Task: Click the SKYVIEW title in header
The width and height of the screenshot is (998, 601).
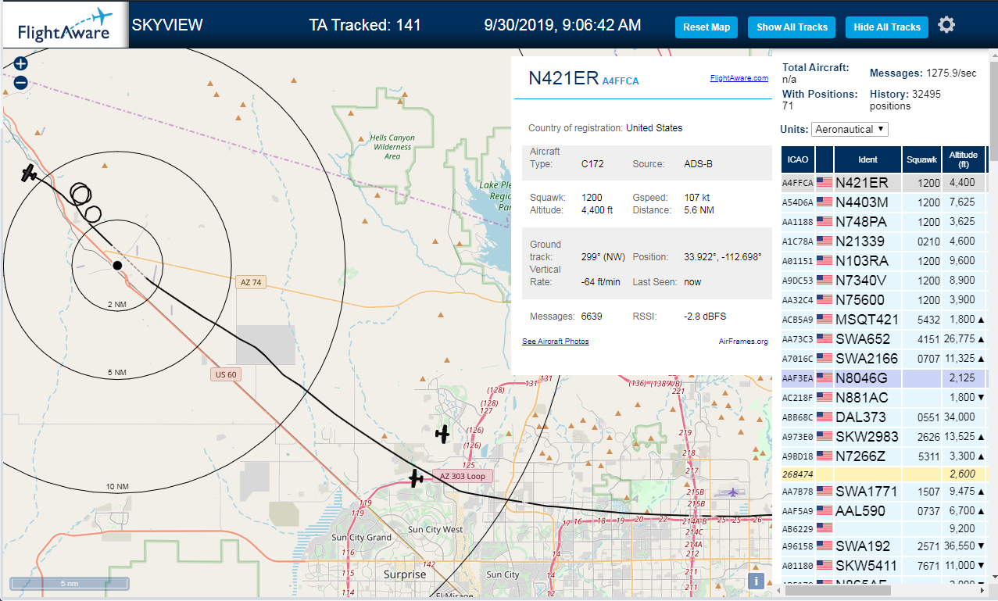Action: (x=167, y=25)
